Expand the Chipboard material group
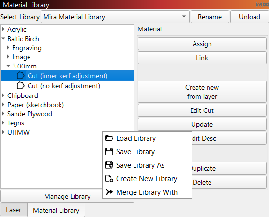Screen dimensions: 269x217 tap(3, 95)
